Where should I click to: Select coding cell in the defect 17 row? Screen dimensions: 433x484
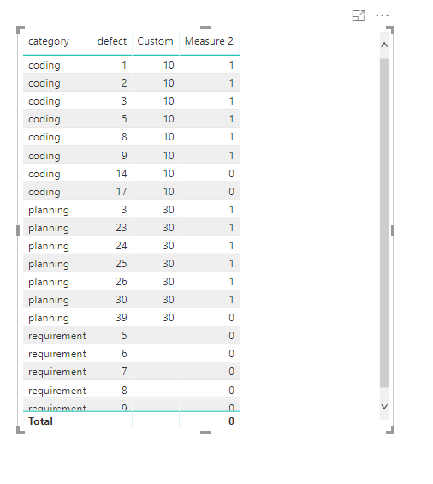[44, 192]
